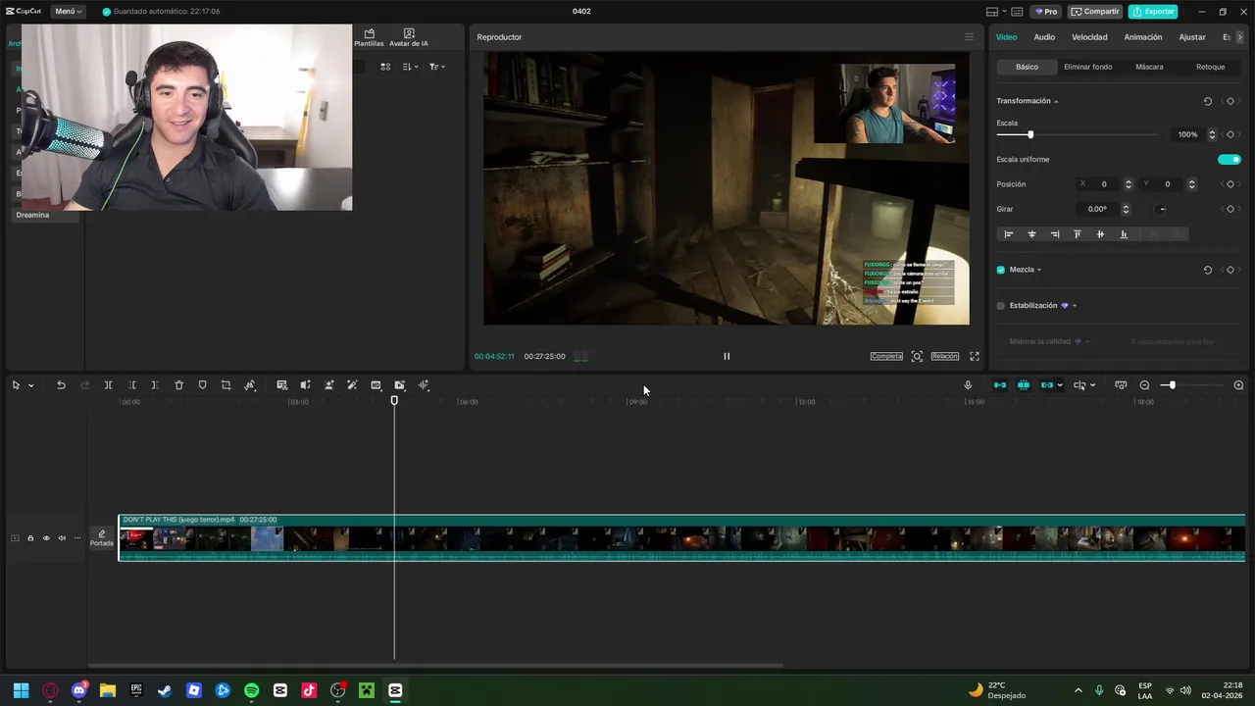1255x706 pixels.
Task: Click the timeline zoom in magnifier
Action: [x=1238, y=385]
